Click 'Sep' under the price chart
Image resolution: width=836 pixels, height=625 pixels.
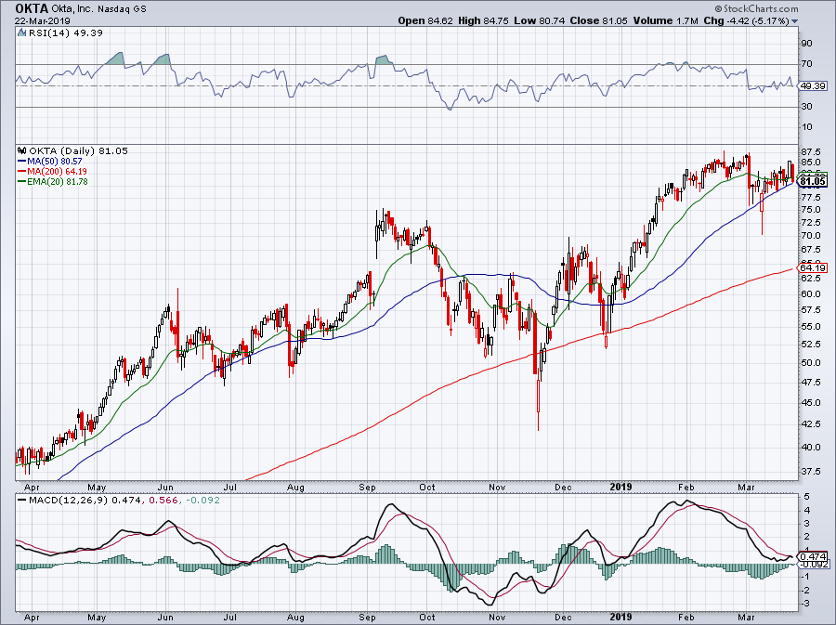367,487
